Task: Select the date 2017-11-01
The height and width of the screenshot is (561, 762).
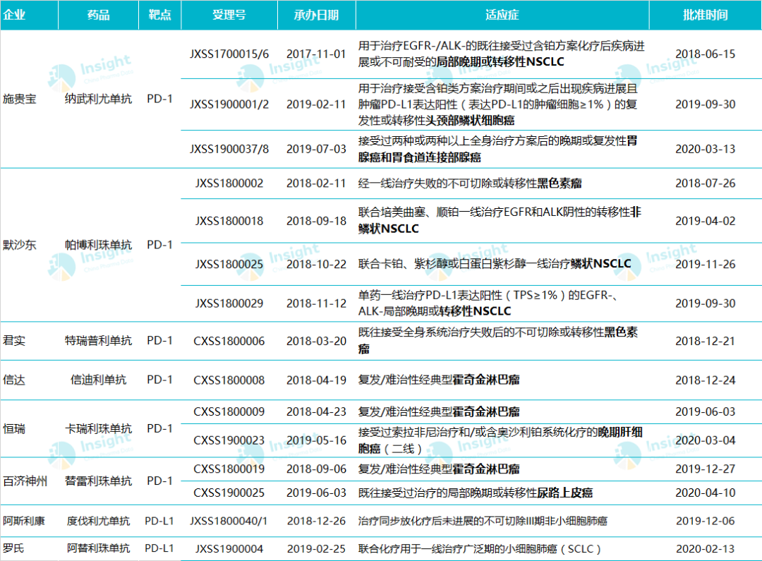Action: coord(316,54)
